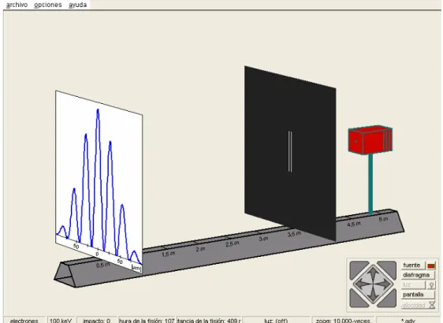The width and height of the screenshot is (443, 323).
Task: Click the fuente button
Action: pos(413,265)
